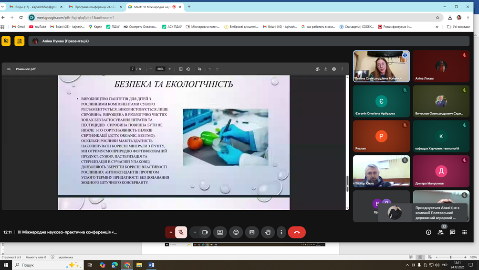Expand audio settings arrow next to microphone
The image size is (479, 270).
click(170, 232)
